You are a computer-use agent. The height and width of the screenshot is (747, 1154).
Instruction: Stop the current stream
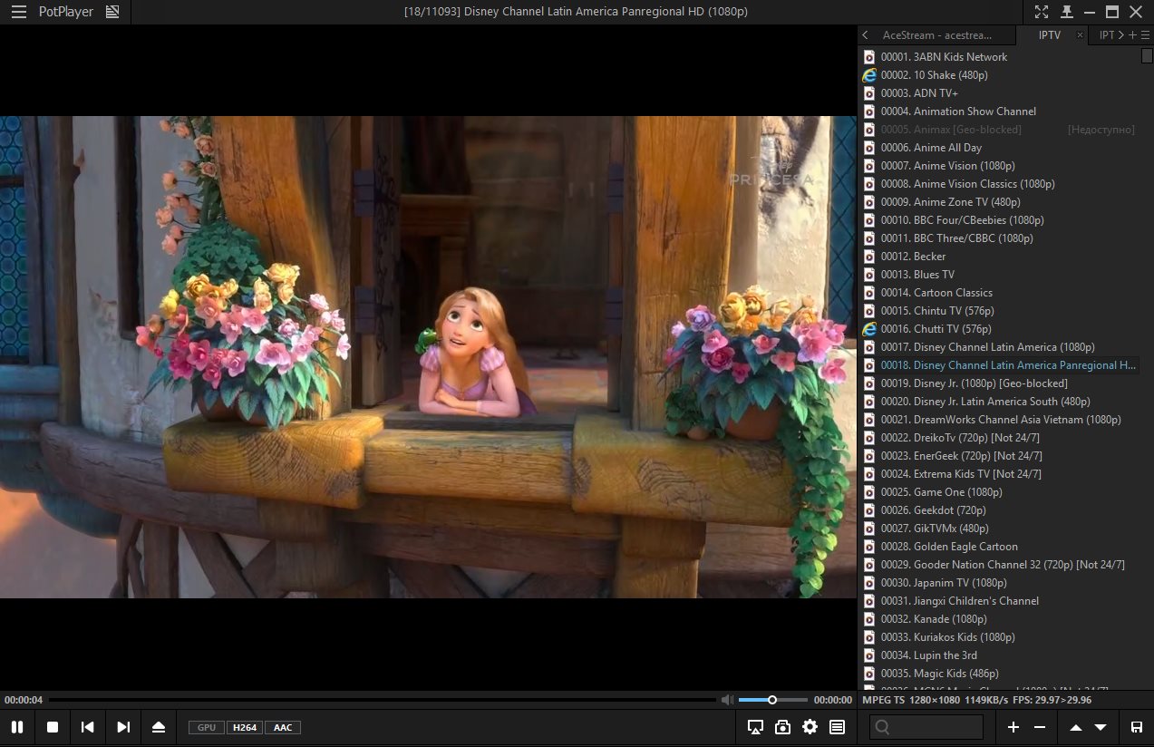53,727
